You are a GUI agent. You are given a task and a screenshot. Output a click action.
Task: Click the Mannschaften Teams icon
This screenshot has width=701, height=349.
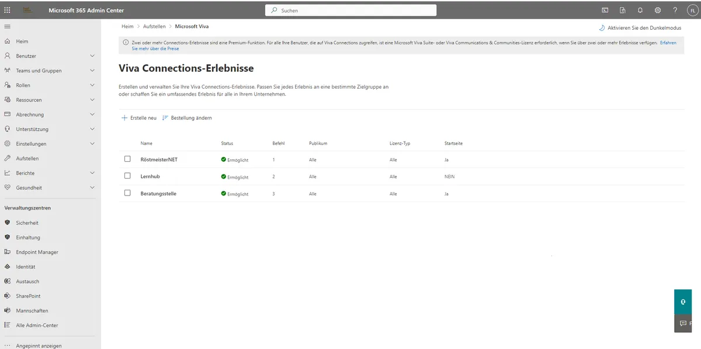click(8, 310)
